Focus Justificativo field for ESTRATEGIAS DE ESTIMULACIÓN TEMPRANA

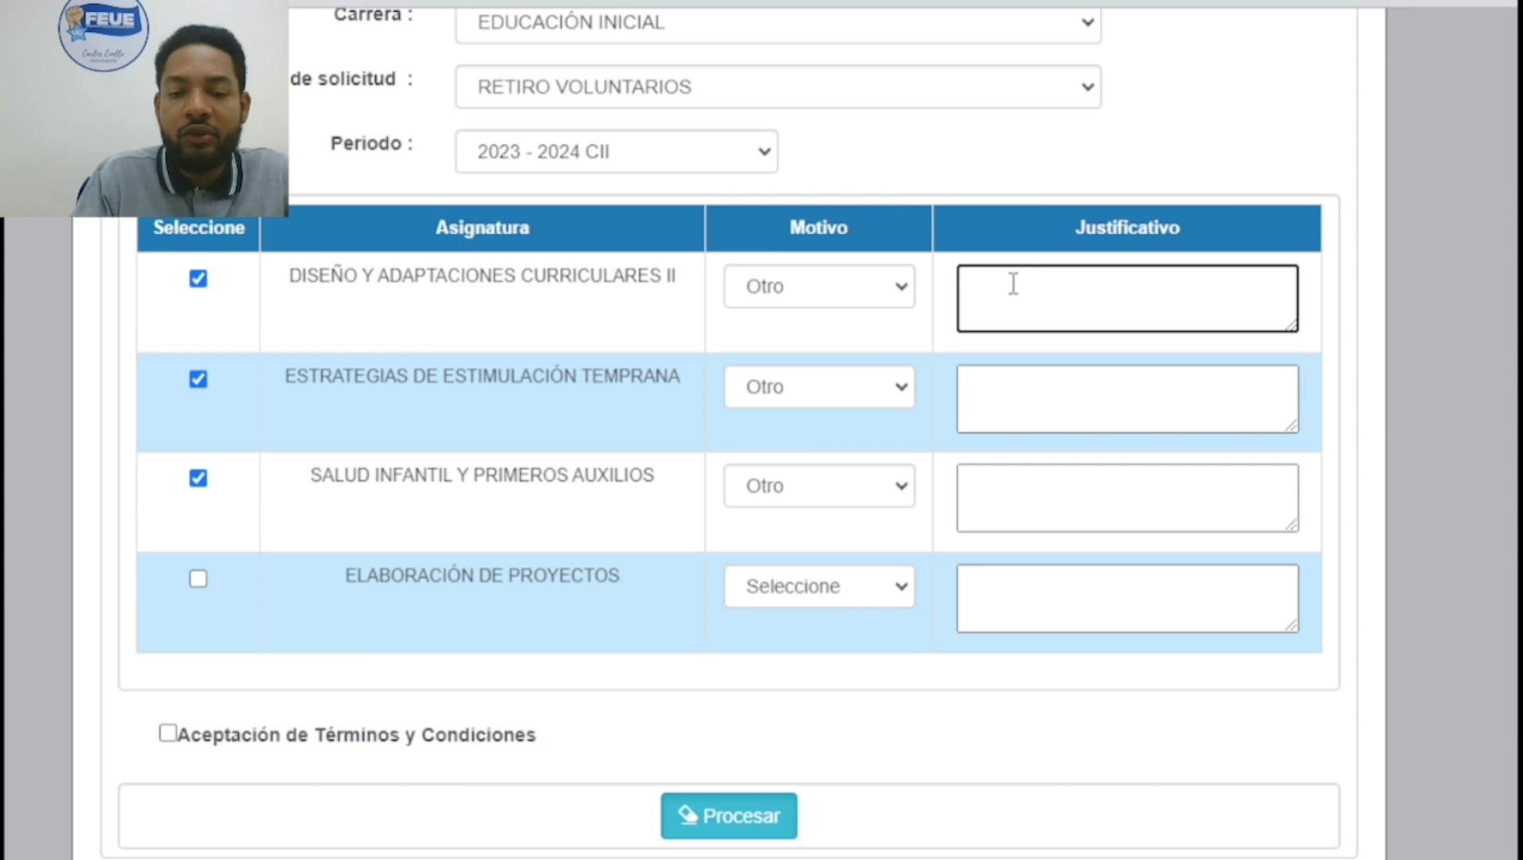(1127, 399)
